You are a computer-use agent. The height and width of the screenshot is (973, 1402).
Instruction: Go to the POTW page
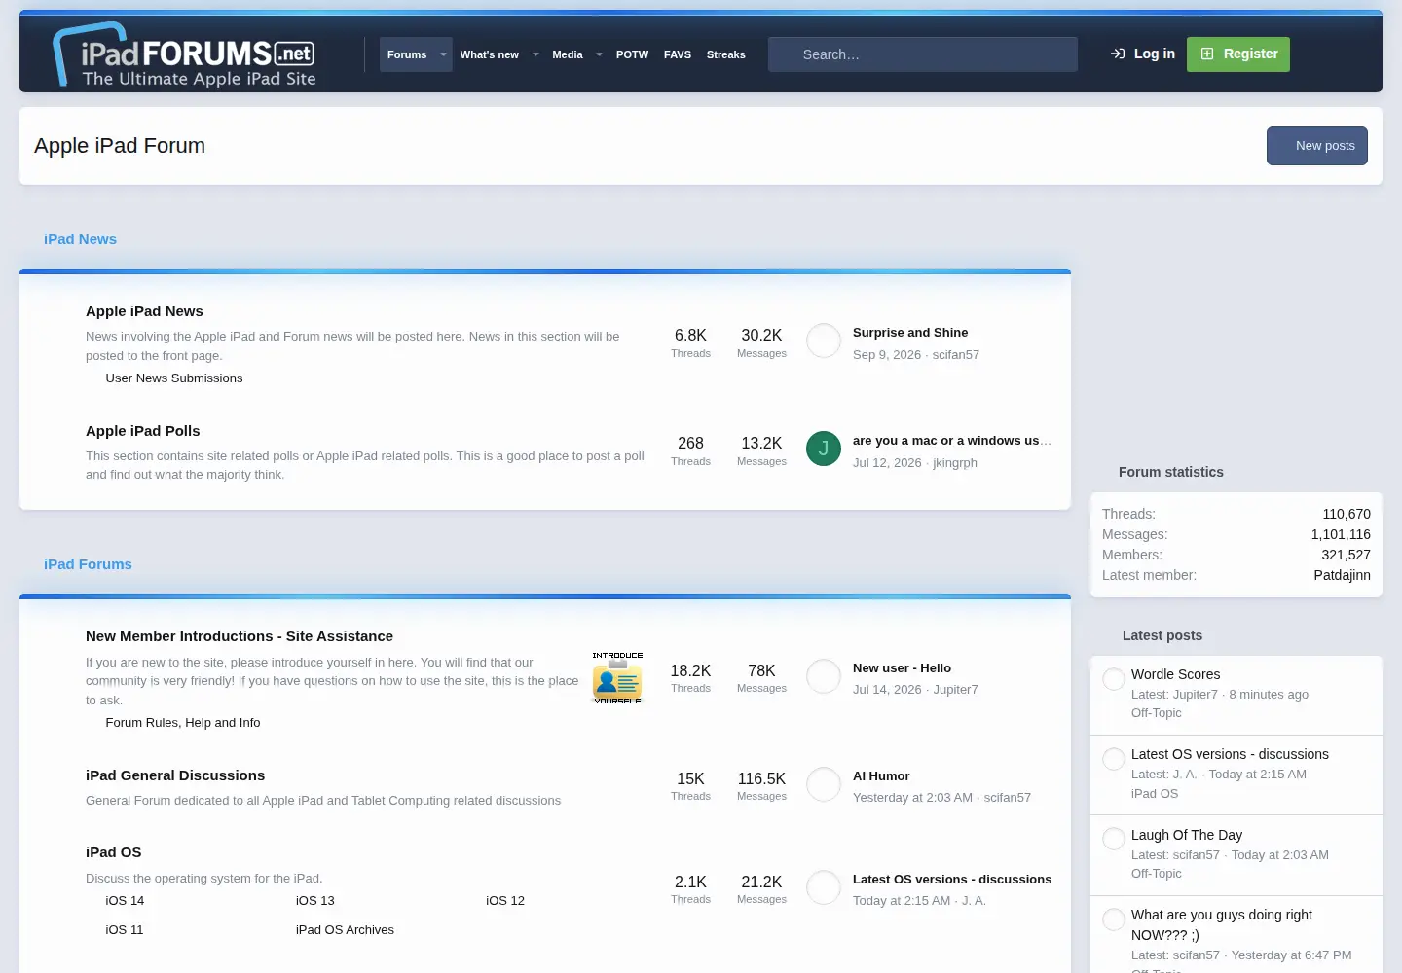(632, 54)
